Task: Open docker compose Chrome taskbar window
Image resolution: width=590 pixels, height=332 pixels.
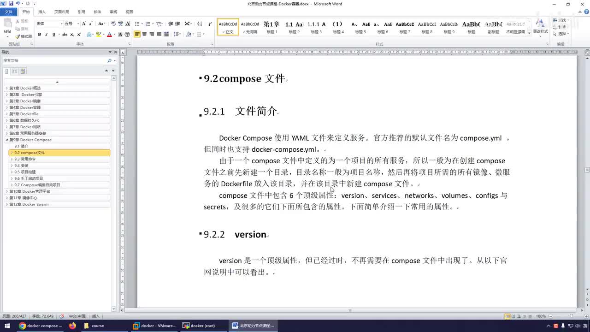Action: [40, 326]
